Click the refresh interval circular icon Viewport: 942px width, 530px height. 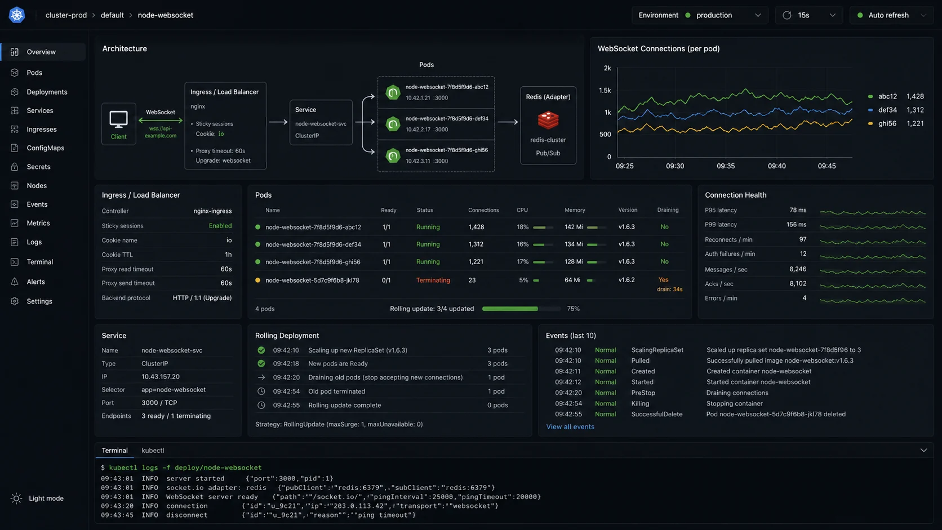(787, 15)
